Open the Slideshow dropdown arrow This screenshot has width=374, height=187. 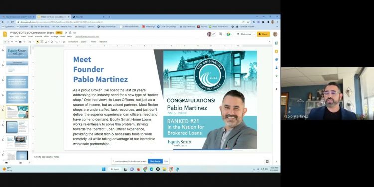click(254, 34)
